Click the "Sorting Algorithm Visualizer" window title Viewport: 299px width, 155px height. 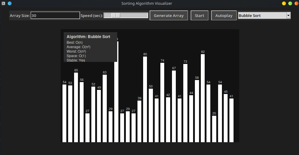(147, 4)
